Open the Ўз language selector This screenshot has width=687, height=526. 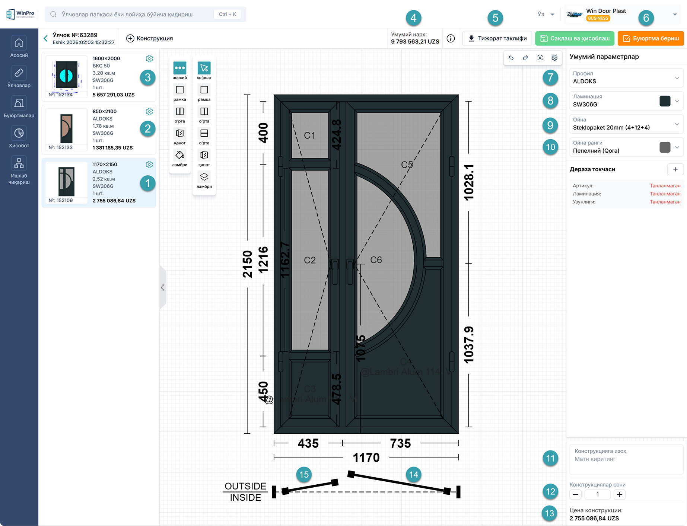(x=546, y=14)
